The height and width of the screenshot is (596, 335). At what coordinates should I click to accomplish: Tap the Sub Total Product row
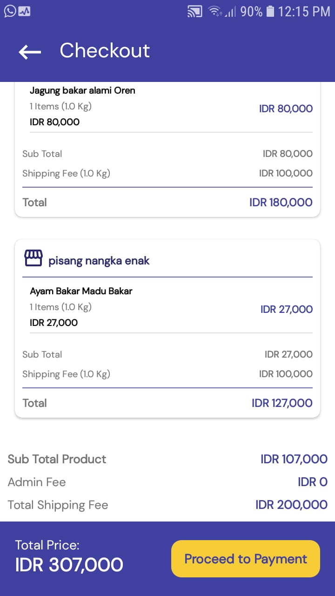coord(167,459)
